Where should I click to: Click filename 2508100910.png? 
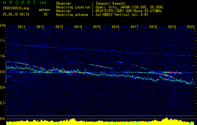(16, 8)
